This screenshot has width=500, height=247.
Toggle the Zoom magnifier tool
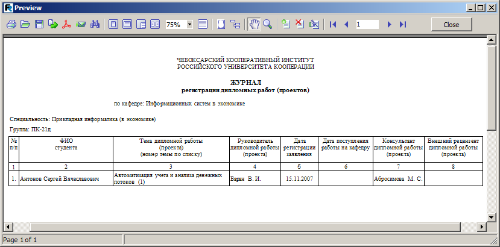click(267, 25)
